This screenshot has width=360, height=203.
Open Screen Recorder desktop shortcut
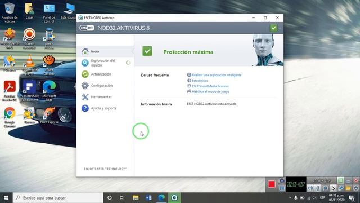(29, 39)
